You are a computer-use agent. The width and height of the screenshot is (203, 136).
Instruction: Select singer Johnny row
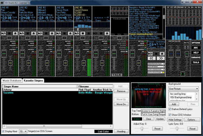pyautogui.click(x=58, y=90)
